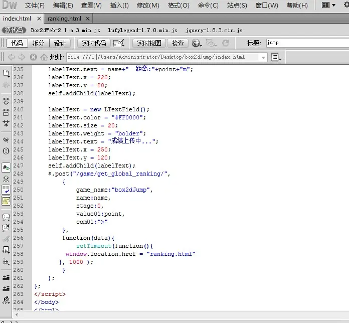Viewport: 349px width, 323px height.
Task: Open Move or Convert CSS menu
Action: click(6, 262)
